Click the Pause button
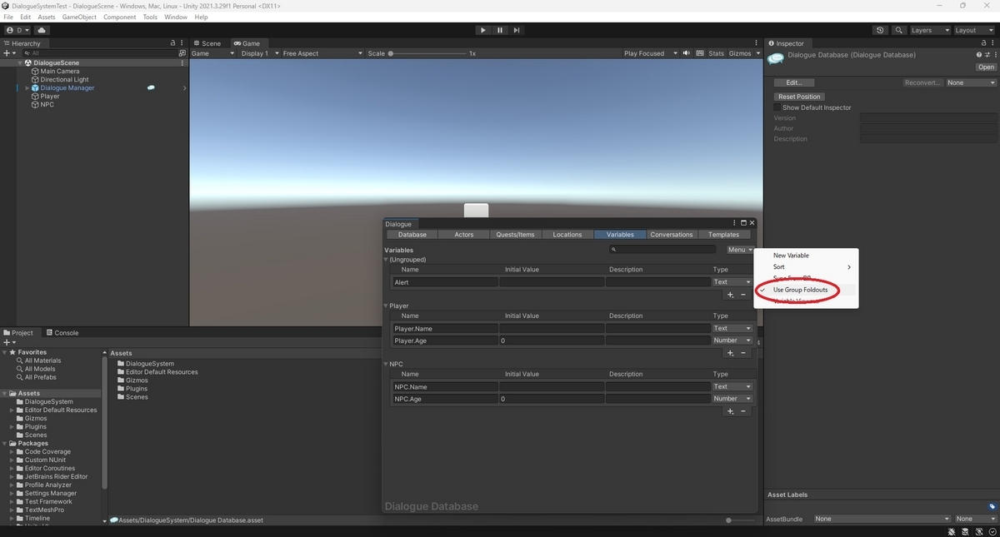The image size is (1000, 537). [500, 30]
